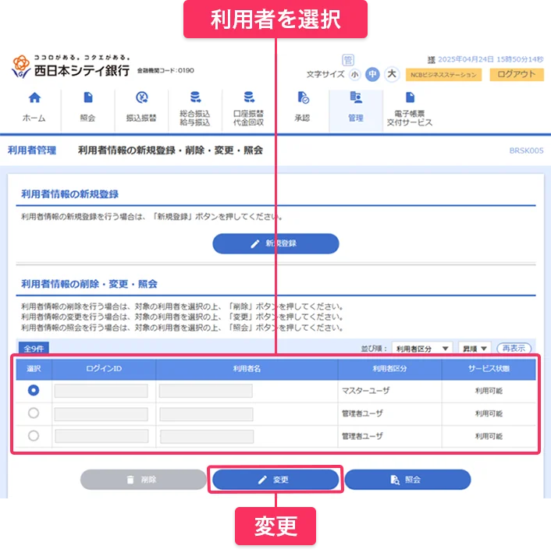Click the 金融機関コード:0190 text

[x=165, y=70]
